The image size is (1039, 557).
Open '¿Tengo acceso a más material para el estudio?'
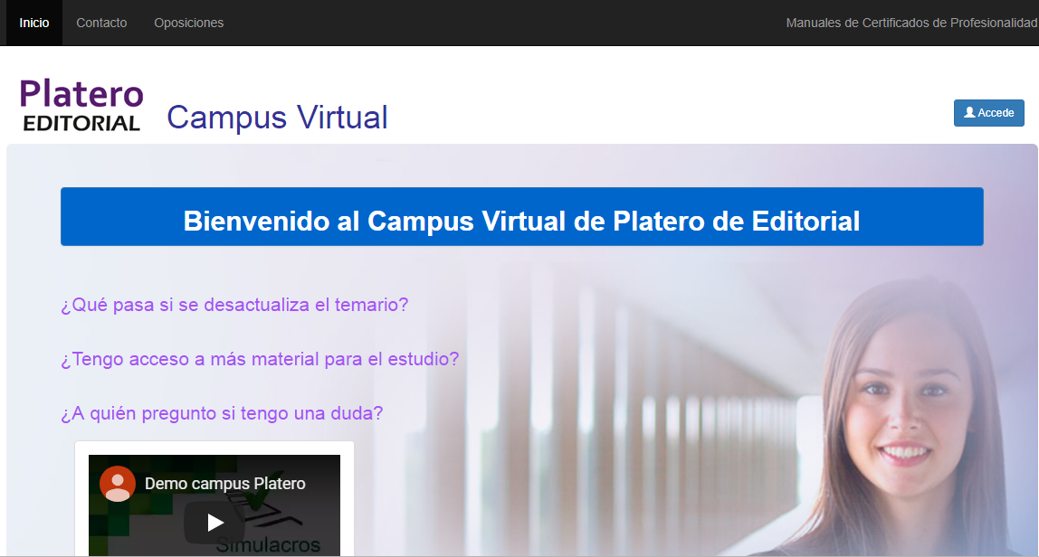pos(260,359)
